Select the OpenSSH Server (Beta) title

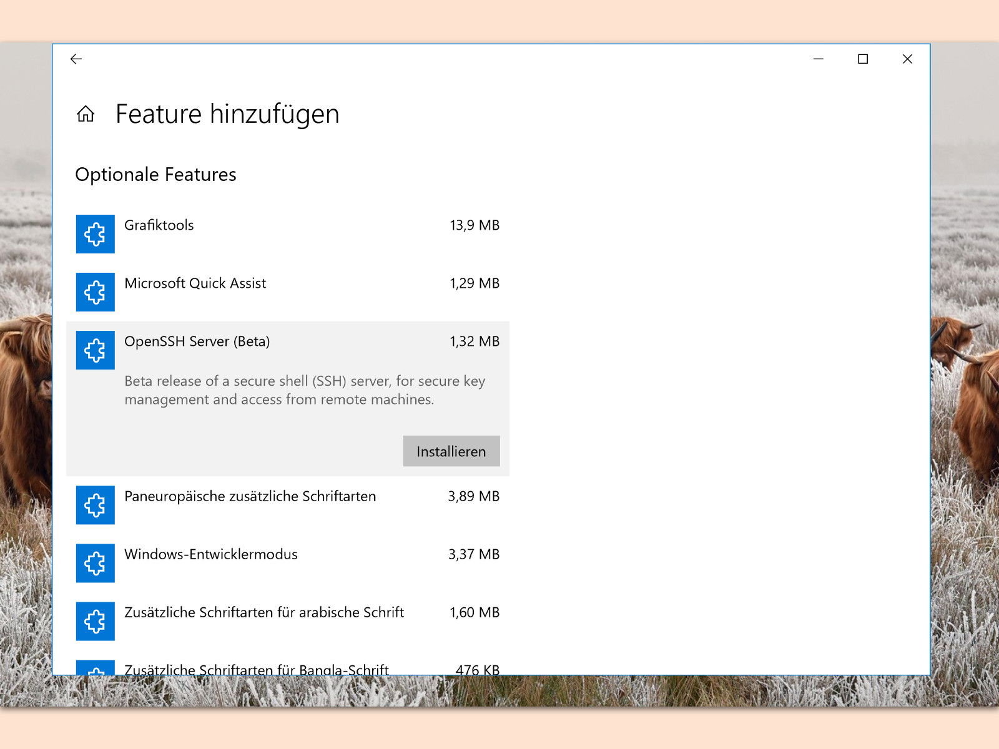click(197, 341)
